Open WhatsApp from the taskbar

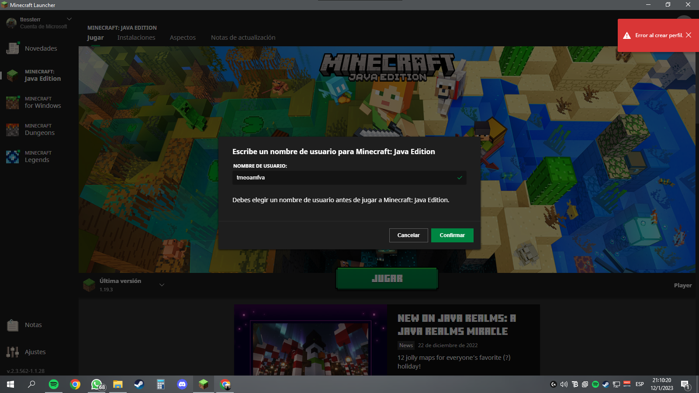[97, 384]
